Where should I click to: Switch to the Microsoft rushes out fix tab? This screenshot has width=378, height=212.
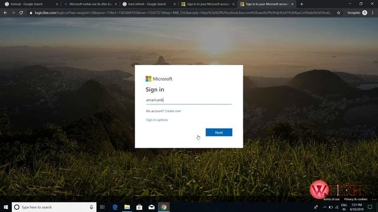(90, 4)
